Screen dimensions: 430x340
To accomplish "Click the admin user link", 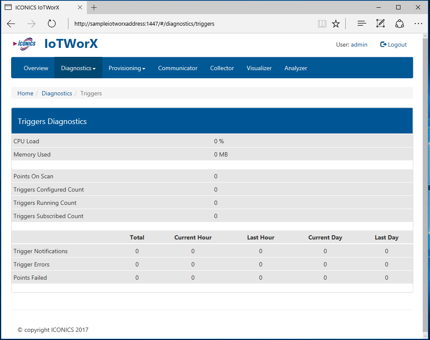I will pos(359,44).
